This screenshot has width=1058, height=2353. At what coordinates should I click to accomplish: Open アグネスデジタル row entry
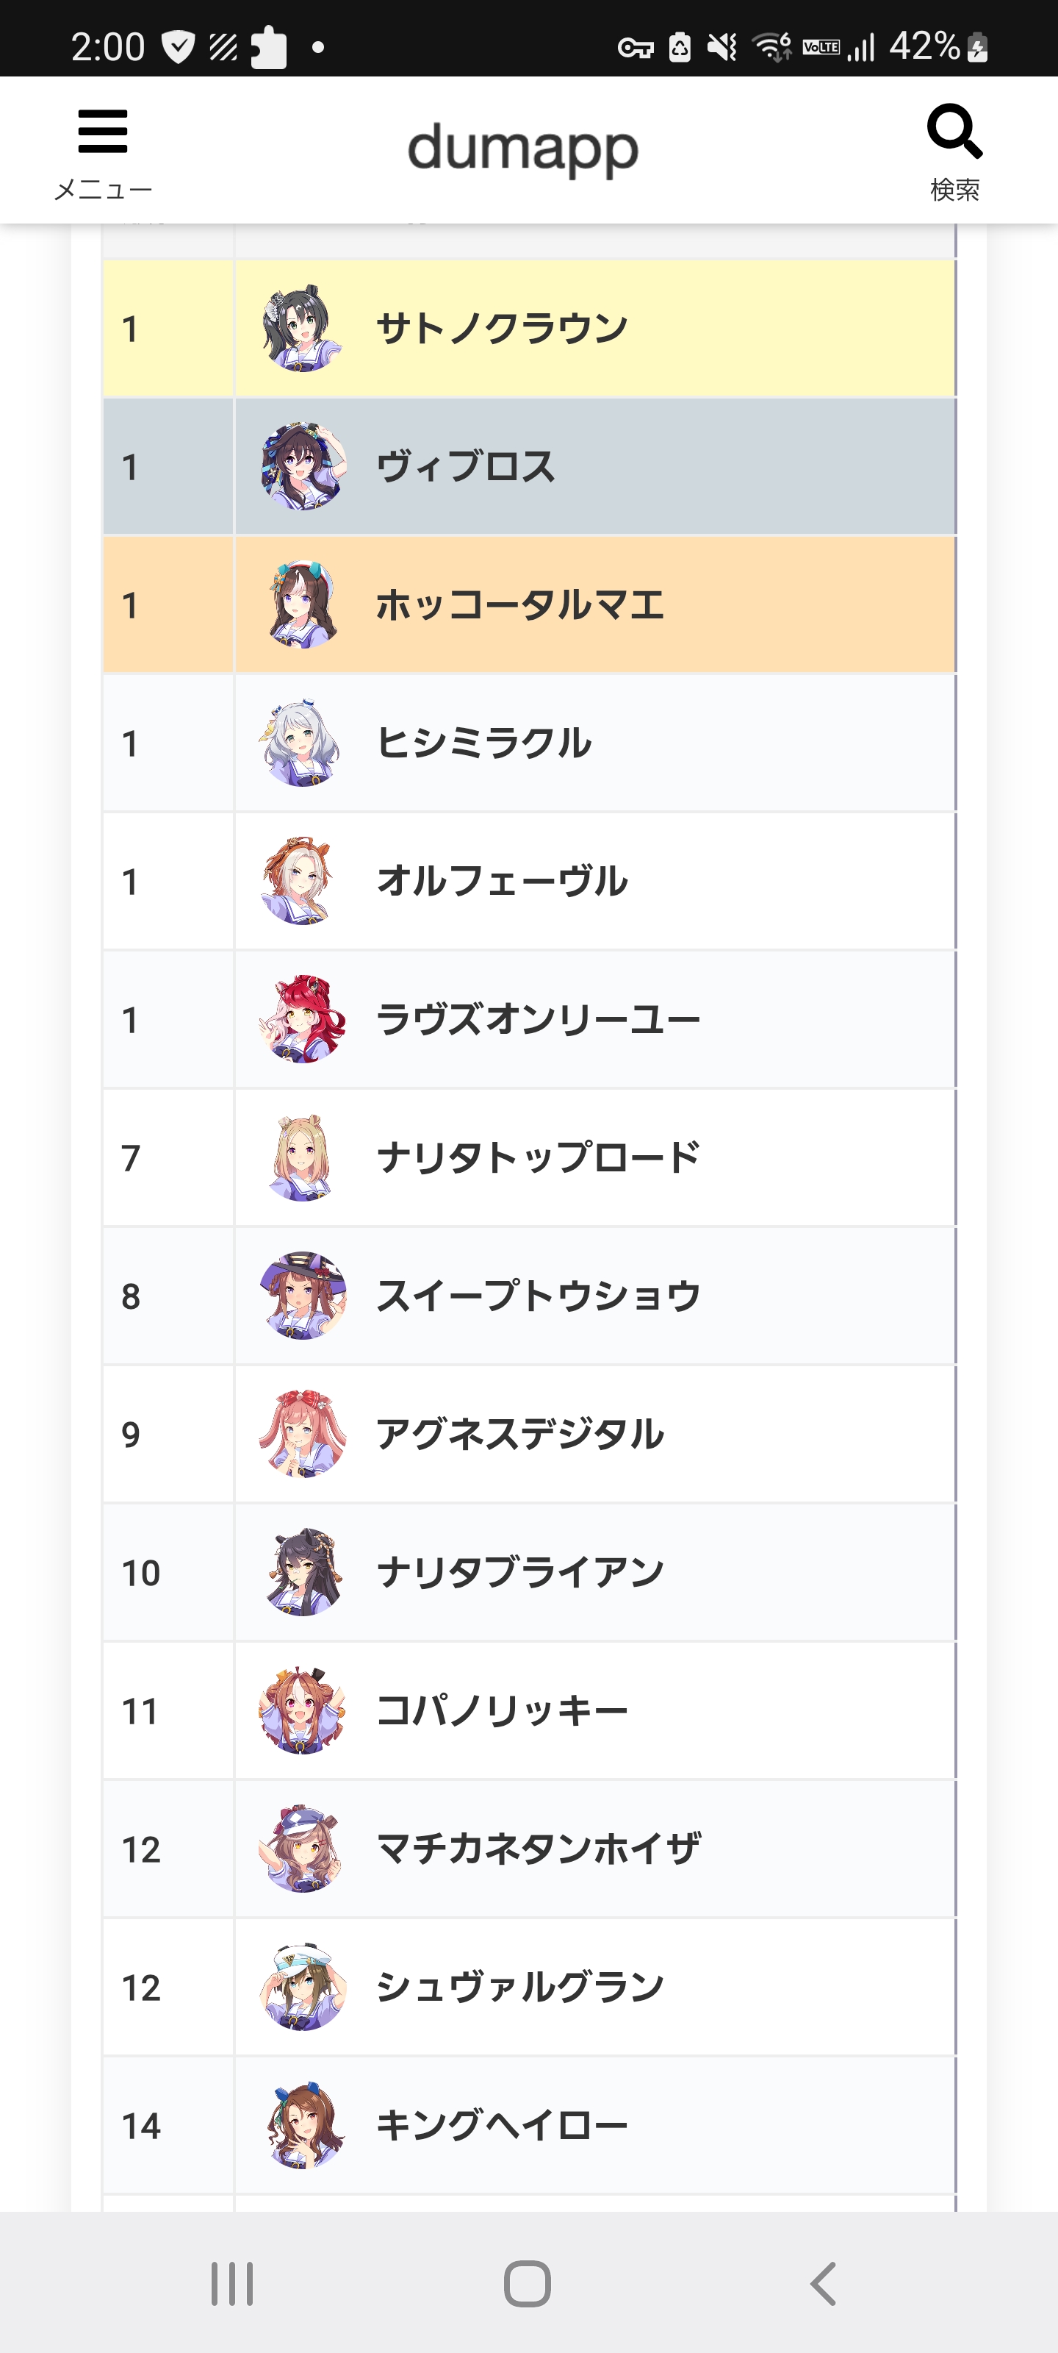530,1434
